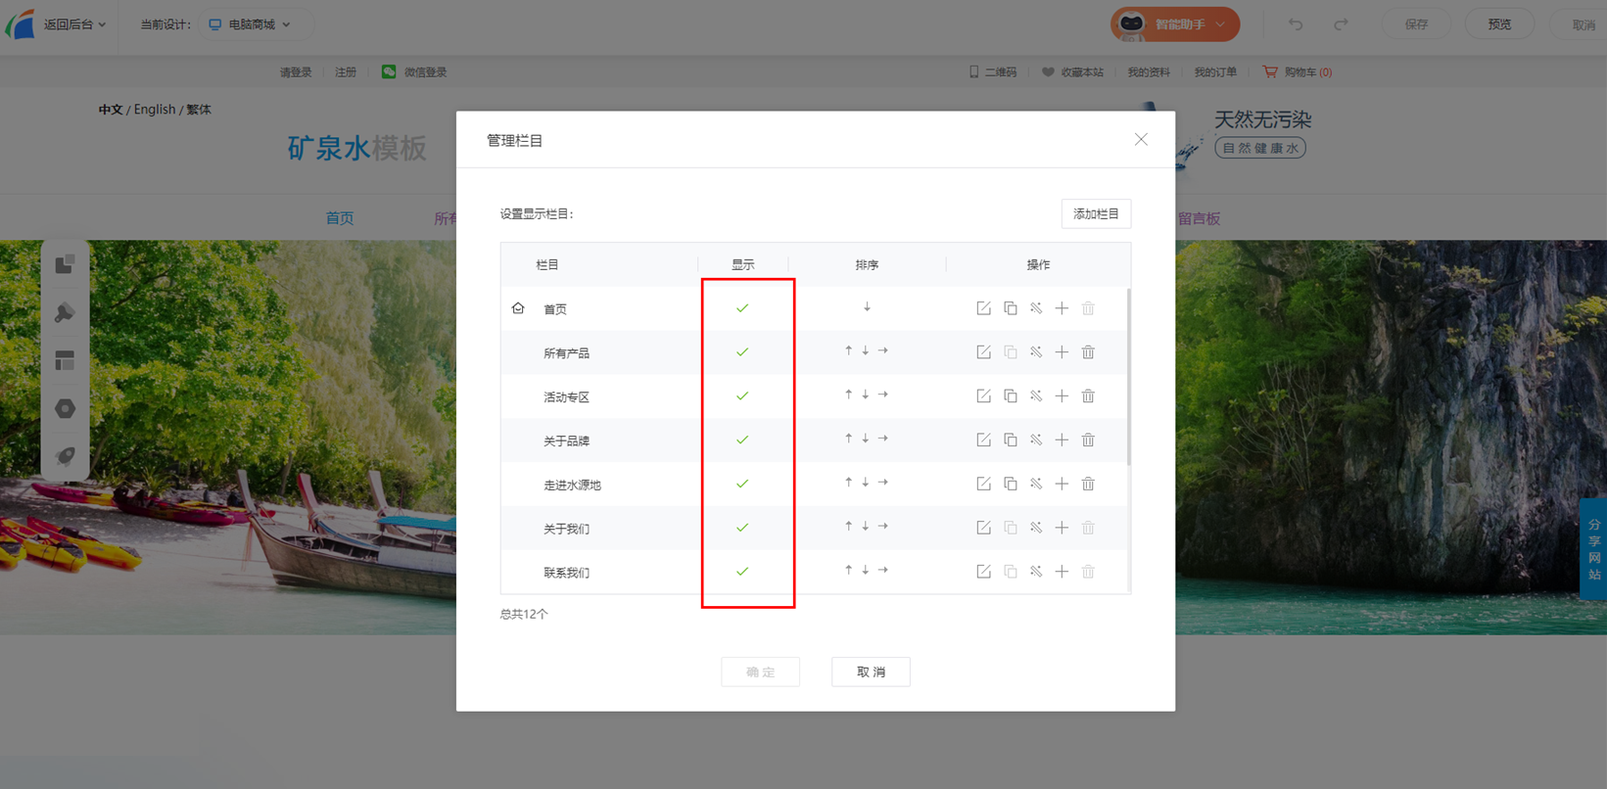Toggle display checkmark for 联系我们

point(742,572)
